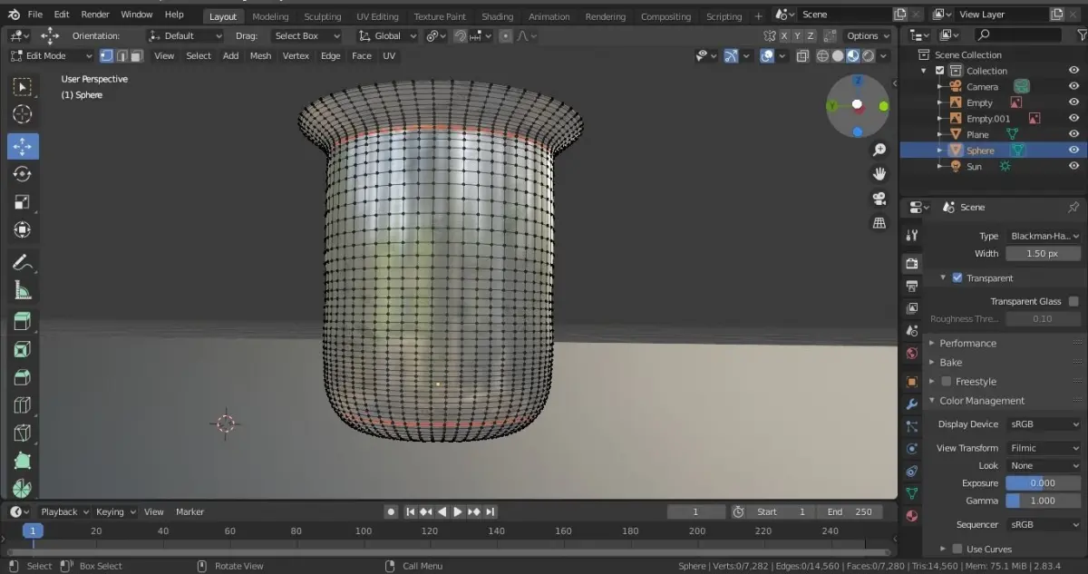Select the Bevel tool
Viewport: 1088px width, 574px height.
click(x=23, y=377)
